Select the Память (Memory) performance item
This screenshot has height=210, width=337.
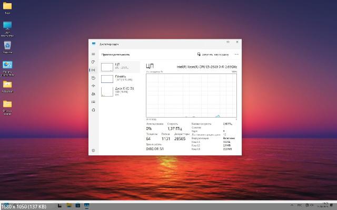click(120, 79)
